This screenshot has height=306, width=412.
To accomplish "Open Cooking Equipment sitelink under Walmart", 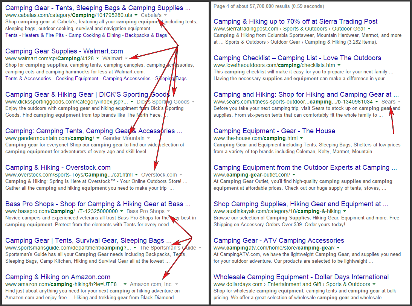I will [77, 79].
